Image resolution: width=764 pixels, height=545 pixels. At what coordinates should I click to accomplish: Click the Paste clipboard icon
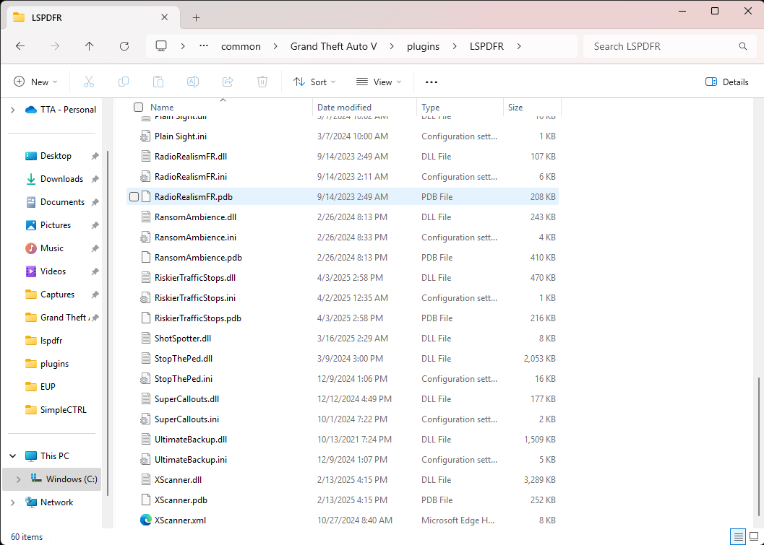point(158,82)
